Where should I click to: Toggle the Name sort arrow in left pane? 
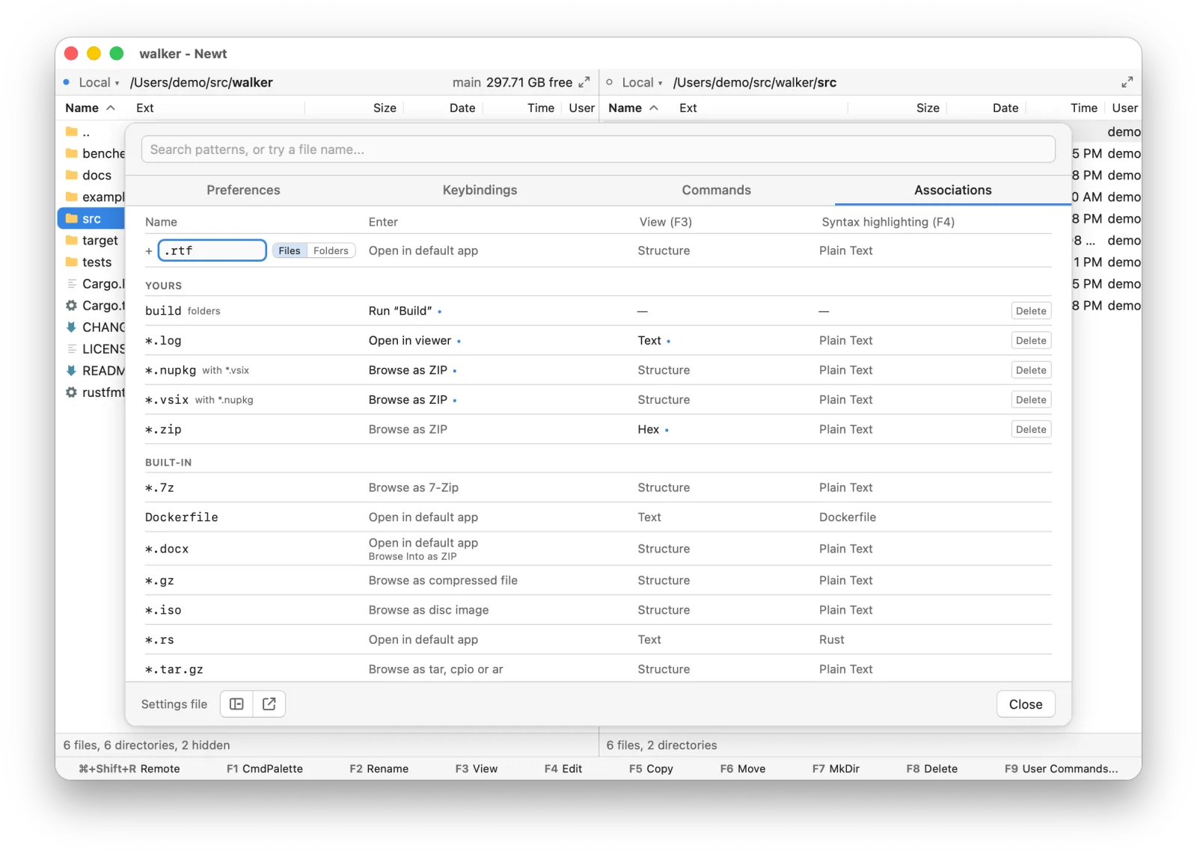coord(111,108)
